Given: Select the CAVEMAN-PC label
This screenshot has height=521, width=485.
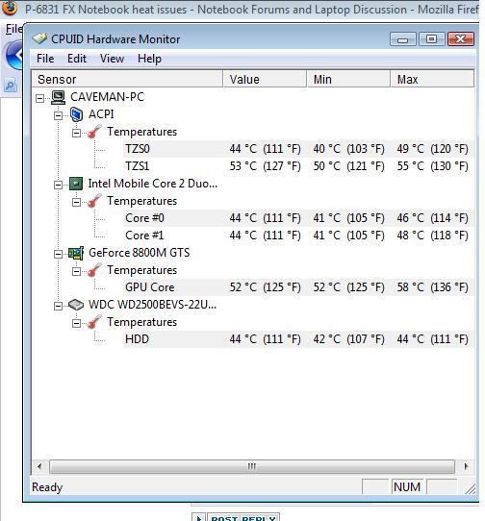Looking at the screenshot, I should (108, 97).
